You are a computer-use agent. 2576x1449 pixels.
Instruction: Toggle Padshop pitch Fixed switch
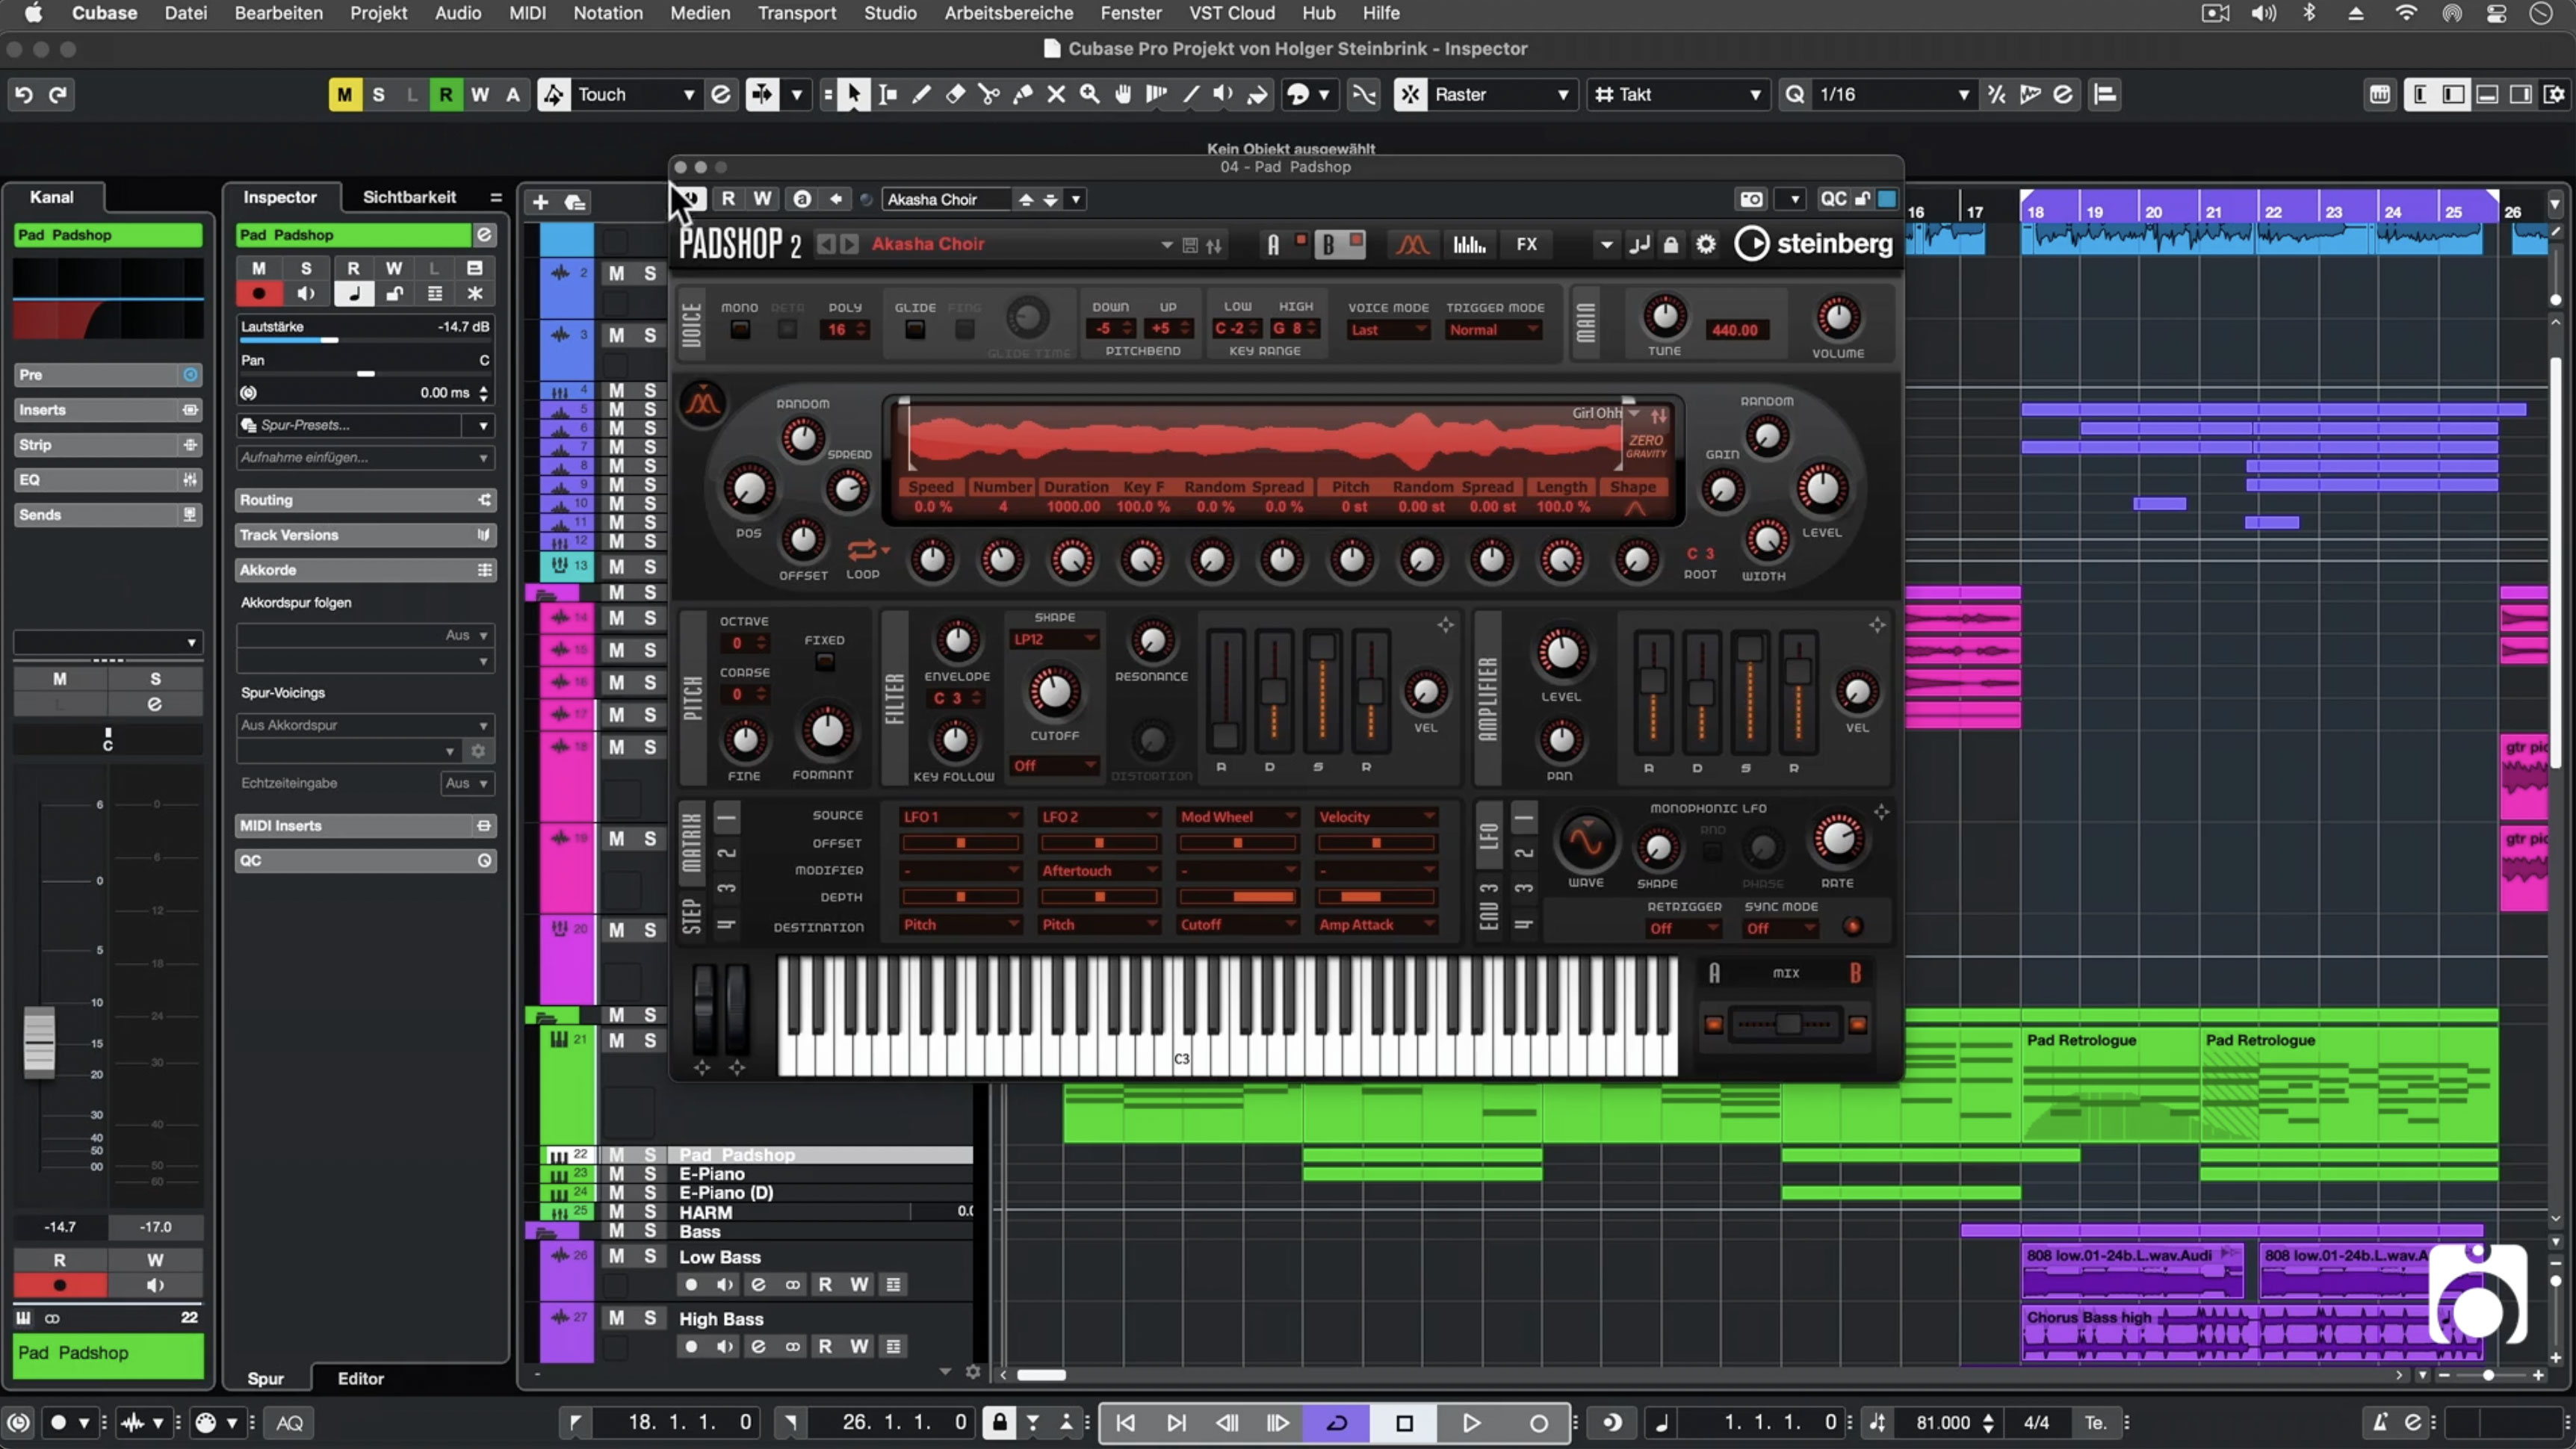[824, 662]
